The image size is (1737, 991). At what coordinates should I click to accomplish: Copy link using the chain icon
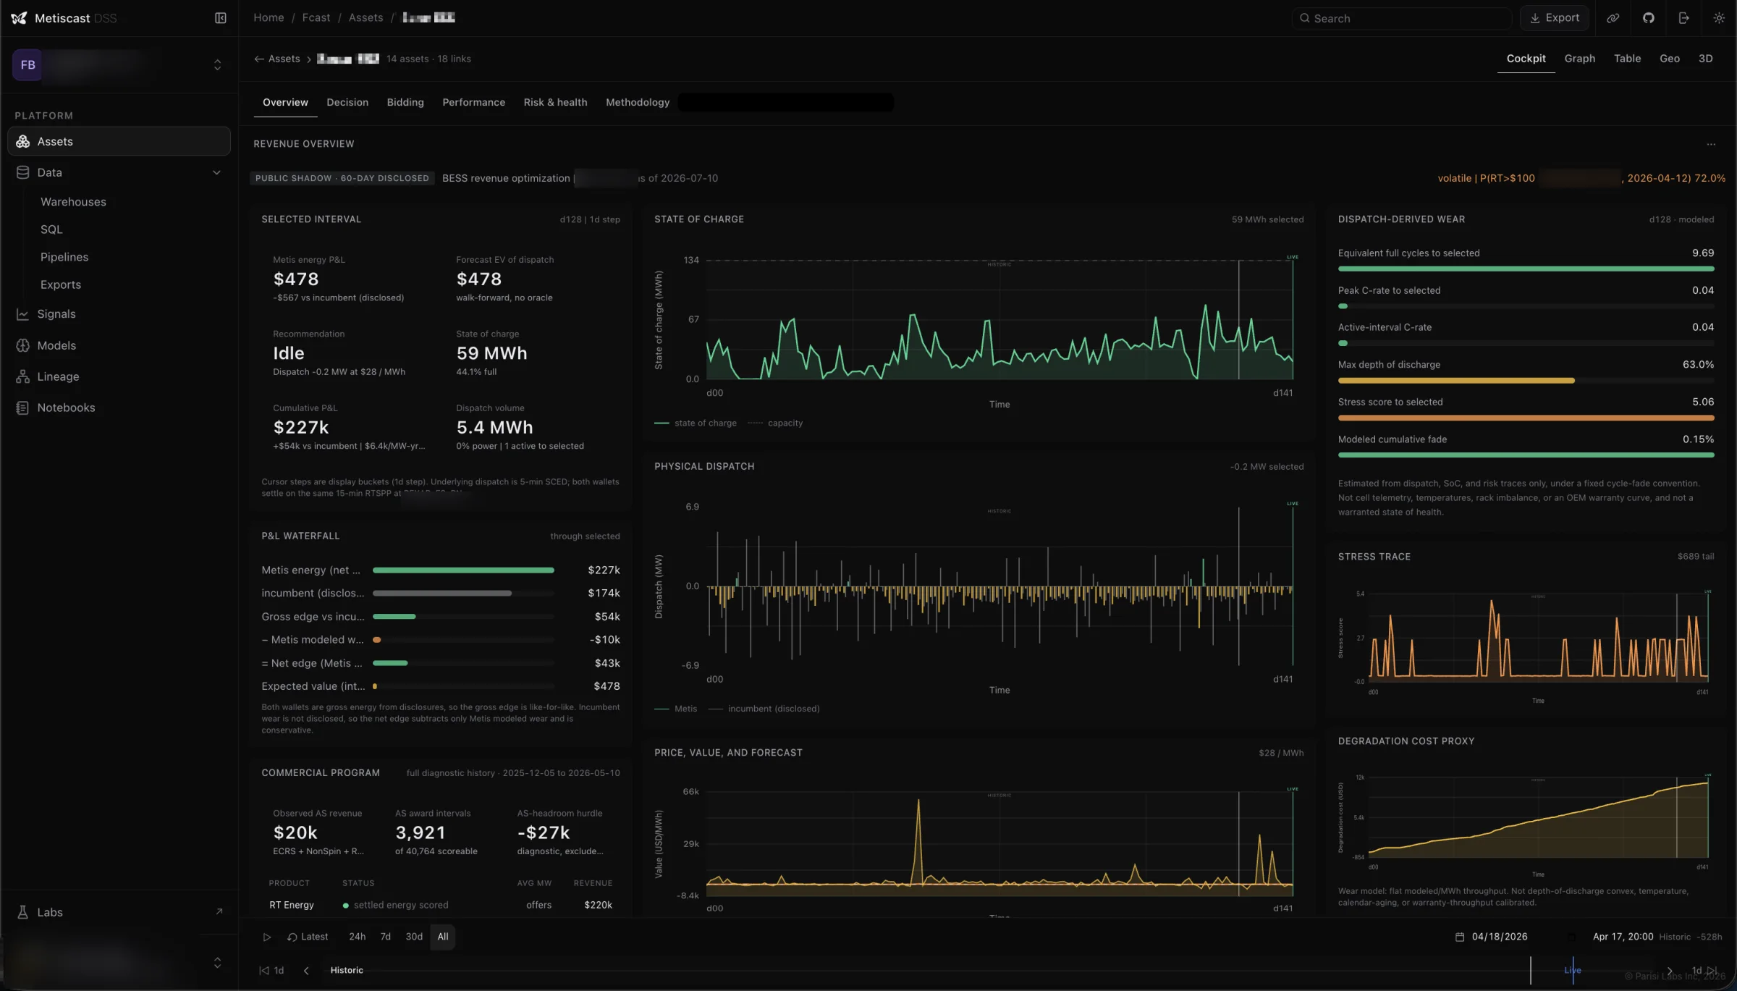(x=1613, y=18)
